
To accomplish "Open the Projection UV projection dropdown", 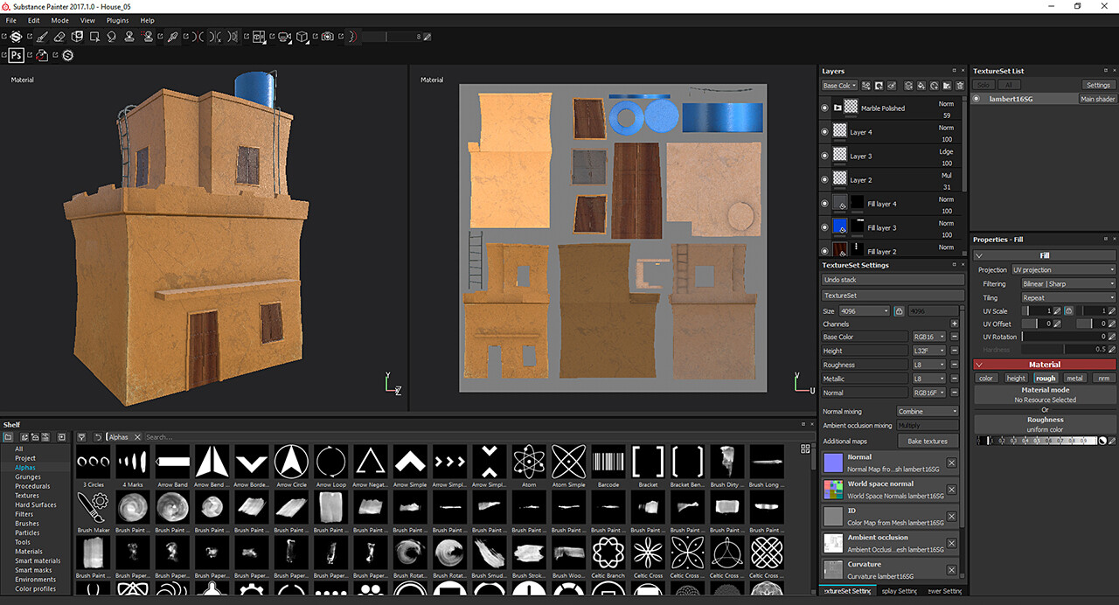I will point(1063,270).
